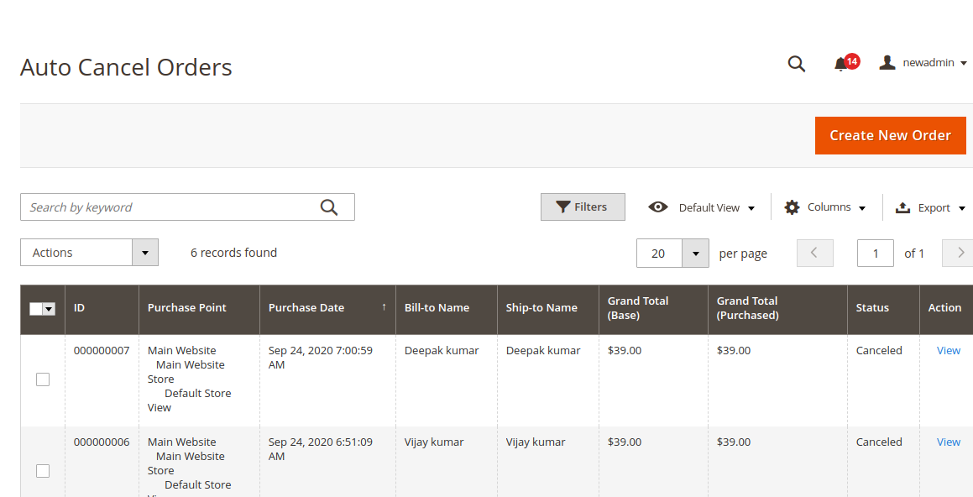Open the Filters panel
973x497 pixels.
[583, 207]
